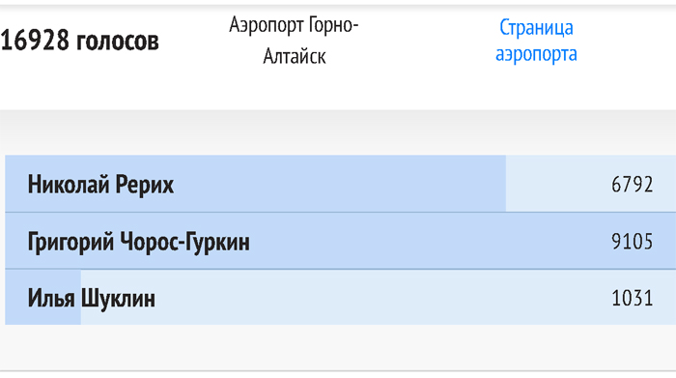The image size is (676, 378).
Task: Click the Аэропорт Горно-Алтайск title text
Action: pos(294,41)
